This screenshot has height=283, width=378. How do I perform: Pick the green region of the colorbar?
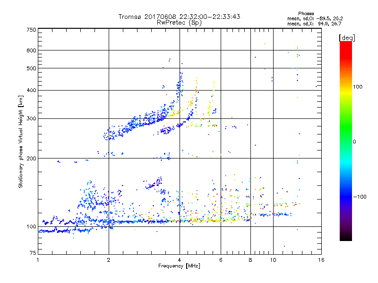point(345,137)
